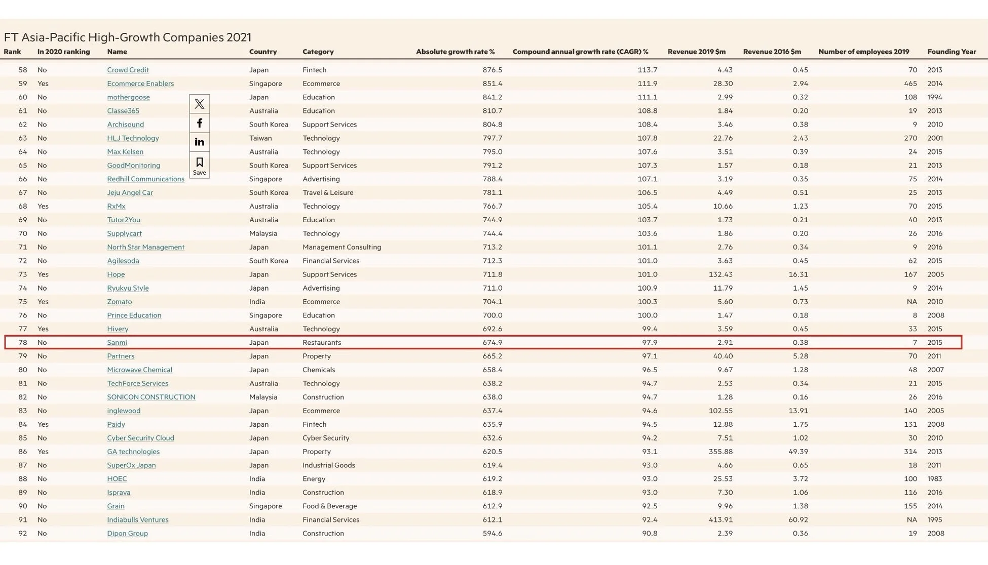Open the Dipon Group company page
988x565 pixels.
127,533
